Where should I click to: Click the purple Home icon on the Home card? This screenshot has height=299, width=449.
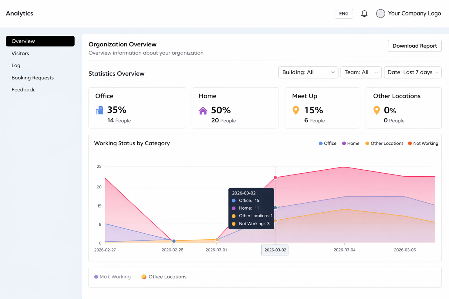tap(203, 110)
